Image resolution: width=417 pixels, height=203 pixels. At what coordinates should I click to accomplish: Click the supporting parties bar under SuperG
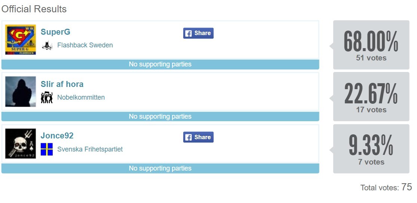[160, 65]
